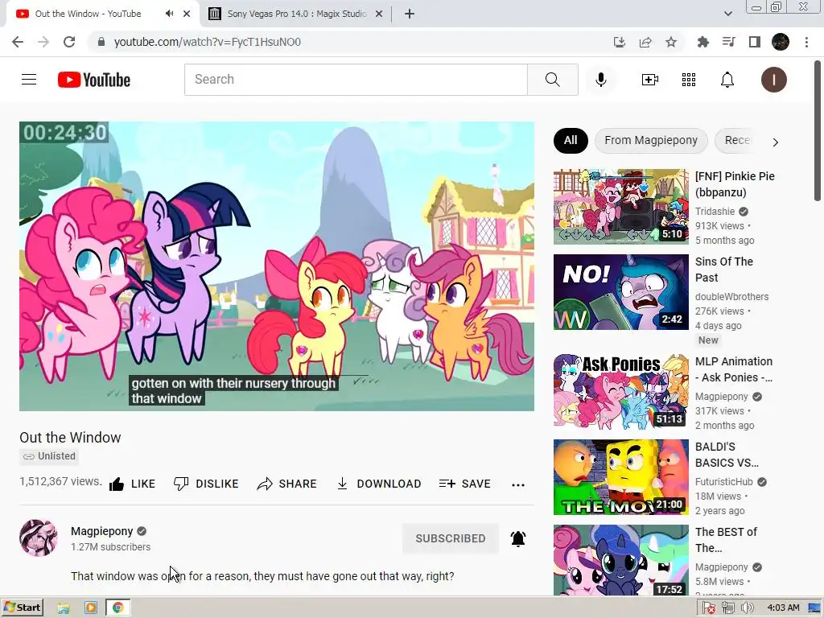Click in the YouTube Search field

356,80
